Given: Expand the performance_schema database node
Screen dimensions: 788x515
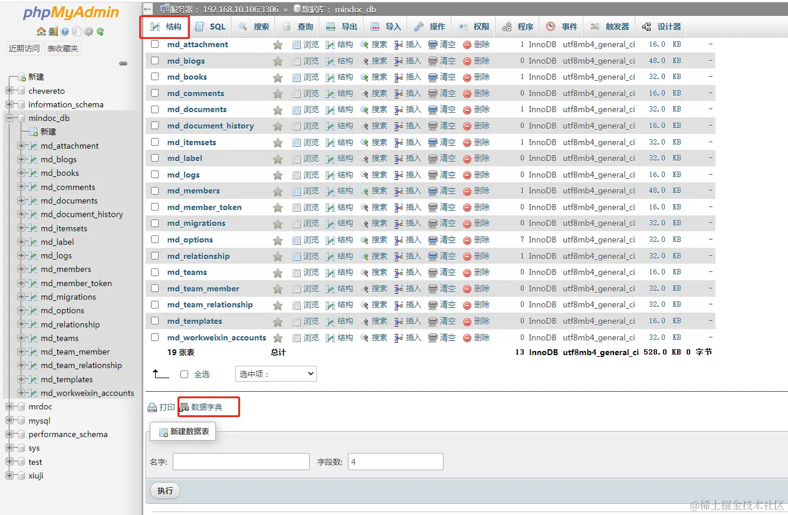Looking at the screenshot, I should point(9,434).
